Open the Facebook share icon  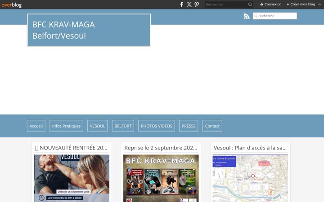[x=181, y=4]
